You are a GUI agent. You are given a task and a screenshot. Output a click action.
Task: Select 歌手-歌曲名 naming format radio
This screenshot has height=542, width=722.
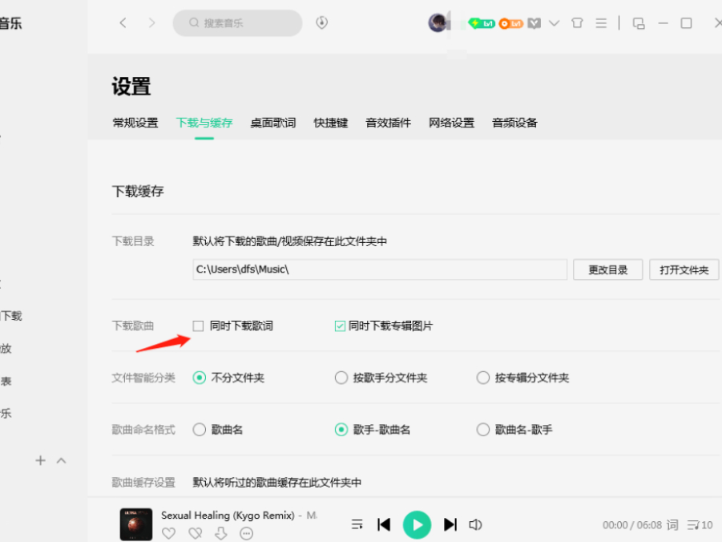tap(341, 430)
